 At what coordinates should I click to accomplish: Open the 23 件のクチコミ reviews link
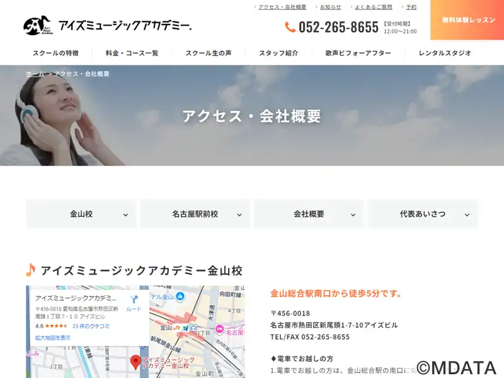click(91, 326)
